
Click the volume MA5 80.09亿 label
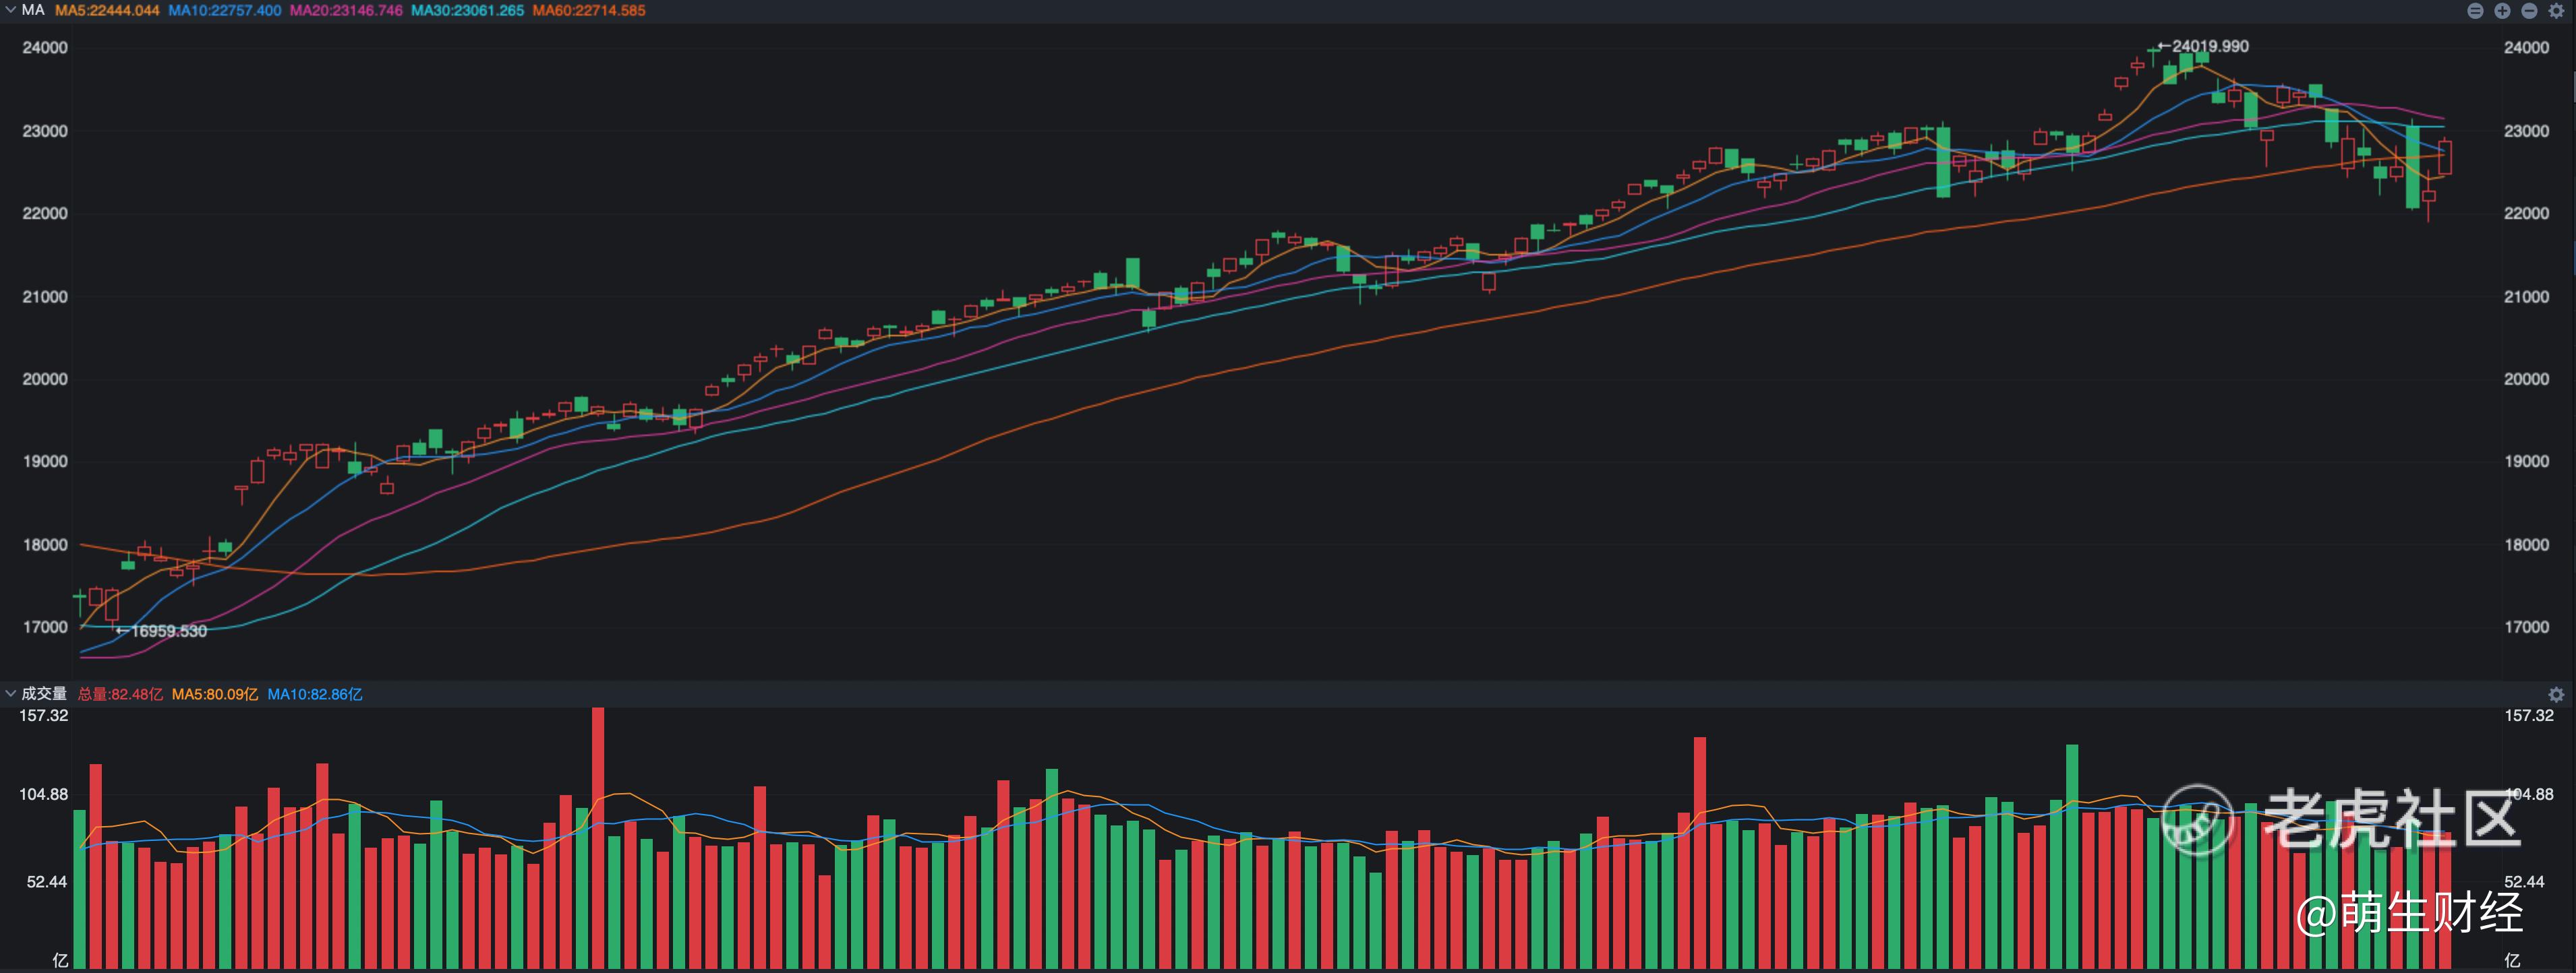click(x=214, y=694)
